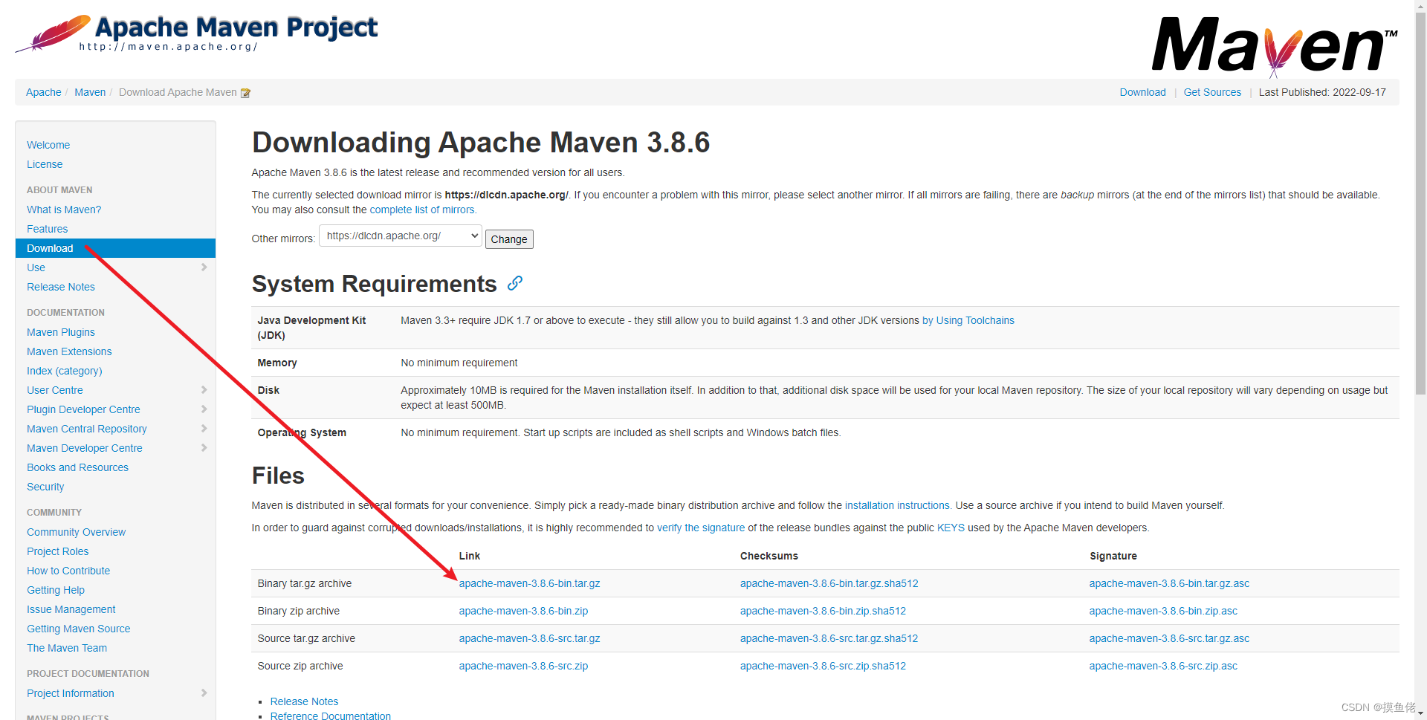This screenshot has height=720, width=1427.
Task: Click the apache-maven-3.8.6-bin.zip.sha512 checksum link
Action: tap(823, 611)
